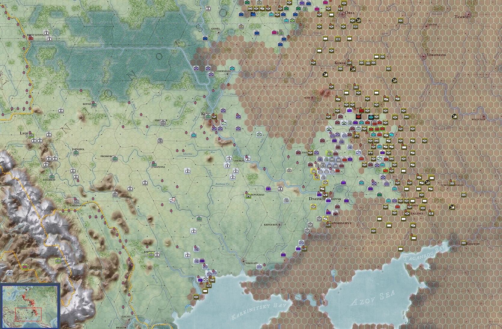Select the Stalino city label

tap(416, 213)
